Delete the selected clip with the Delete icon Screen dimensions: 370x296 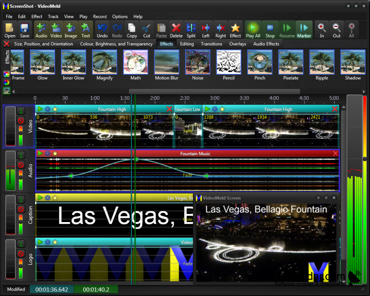click(x=176, y=30)
